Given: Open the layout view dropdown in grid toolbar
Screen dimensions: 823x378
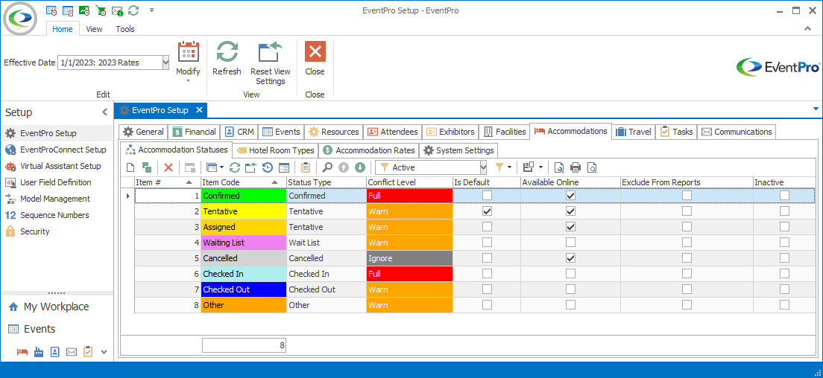Looking at the screenshot, I should [x=540, y=167].
